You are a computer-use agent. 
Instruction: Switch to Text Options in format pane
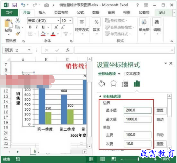tap(133, 74)
